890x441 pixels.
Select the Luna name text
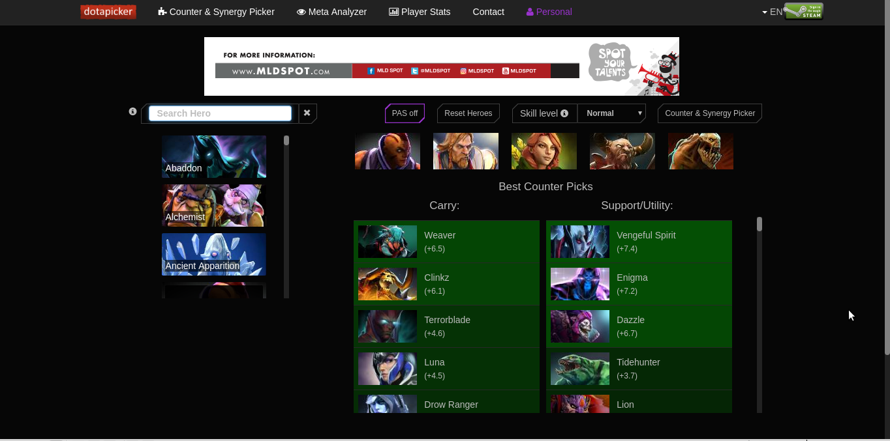pyautogui.click(x=434, y=362)
